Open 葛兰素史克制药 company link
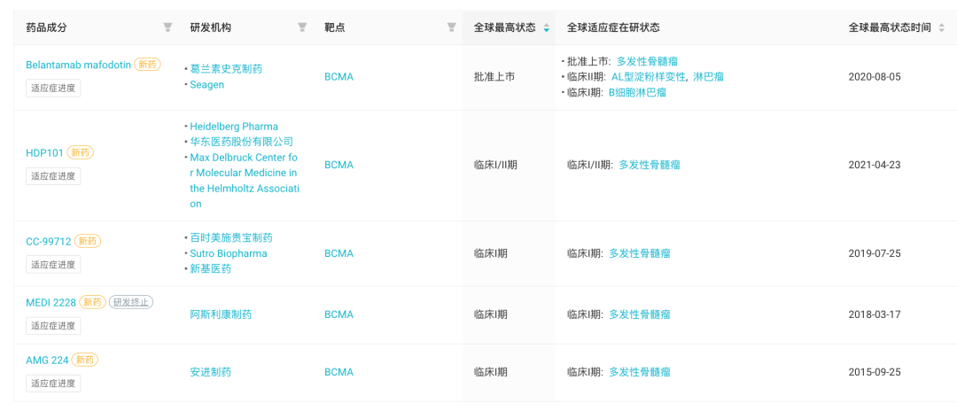The width and height of the screenshot is (957, 411). click(226, 69)
